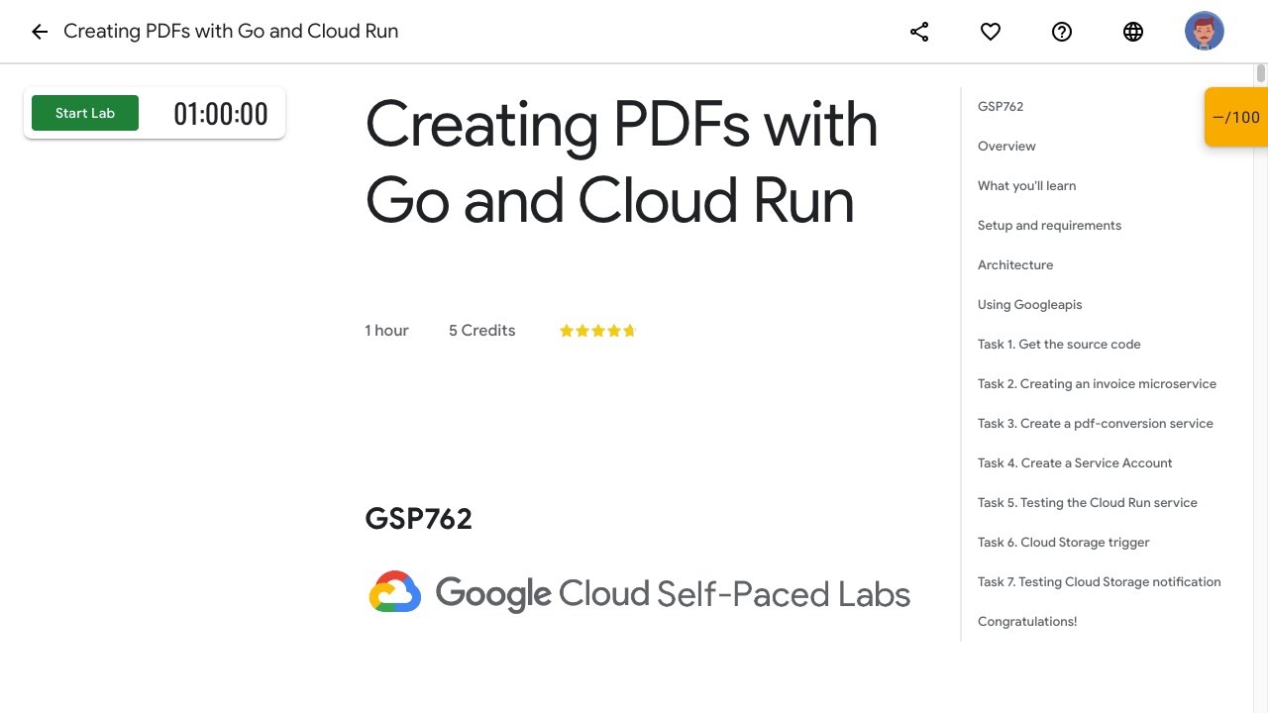Go back using the left arrow icon
1268x713 pixels.
40,32
